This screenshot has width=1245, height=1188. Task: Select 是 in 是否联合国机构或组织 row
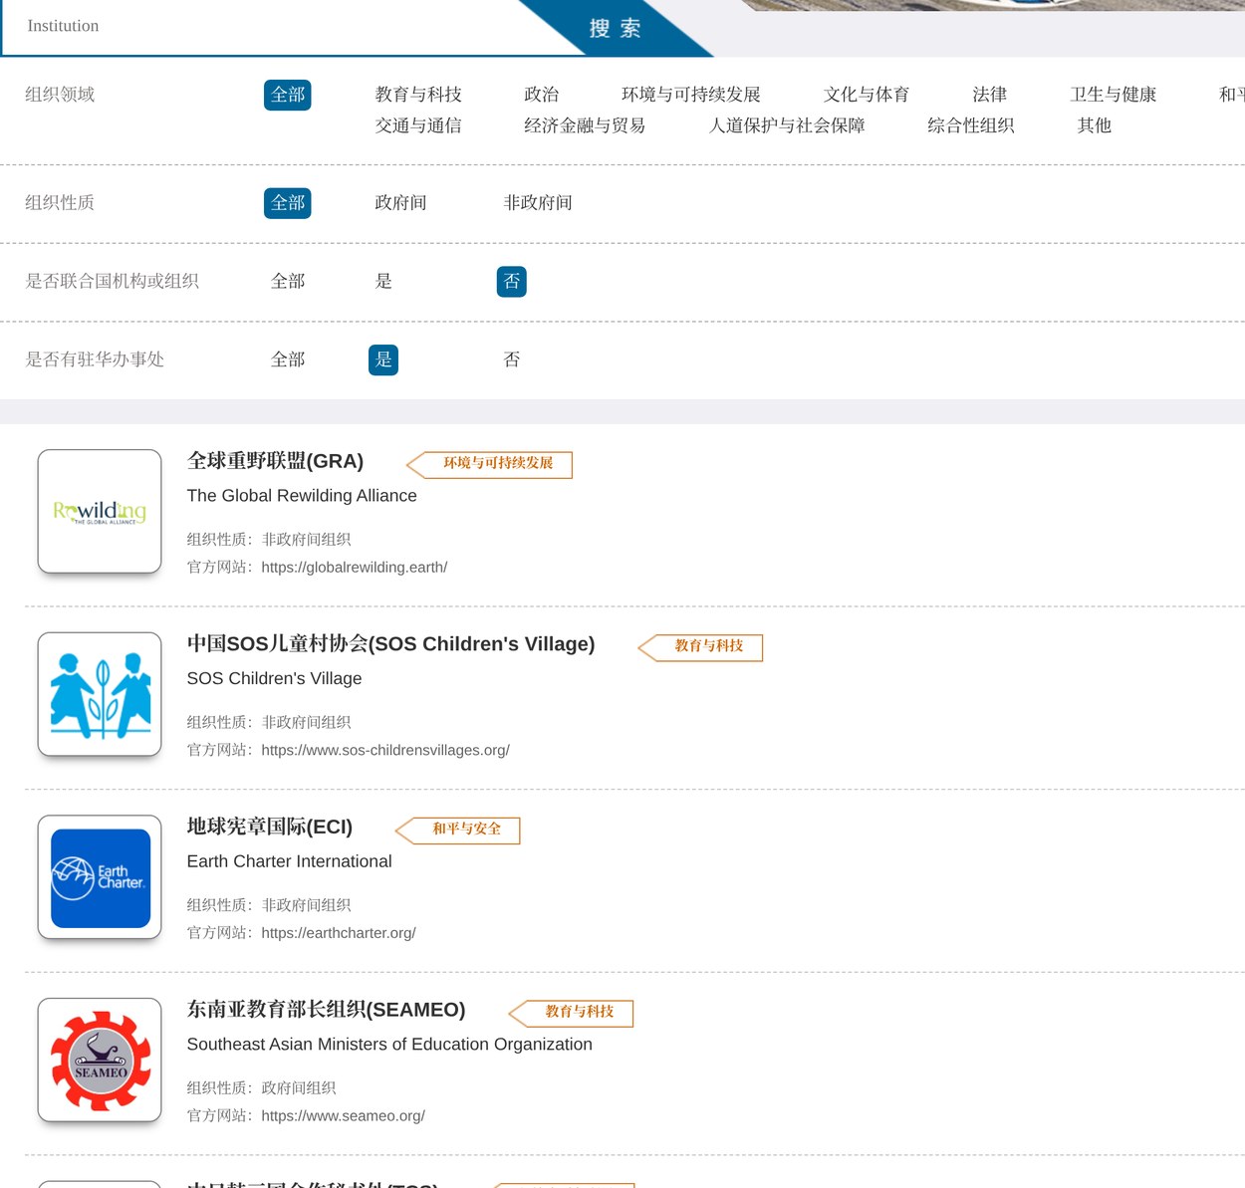click(x=383, y=282)
